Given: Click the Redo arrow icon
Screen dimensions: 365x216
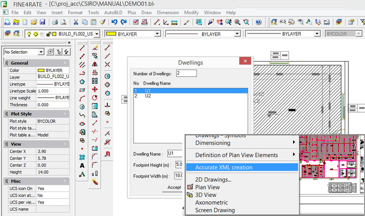Looking at the screenshot, I should 123,22.
